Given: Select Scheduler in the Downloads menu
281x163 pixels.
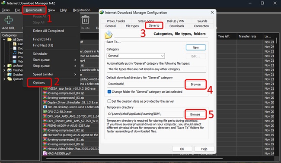Looking at the screenshot, I should click(x=40, y=54).
